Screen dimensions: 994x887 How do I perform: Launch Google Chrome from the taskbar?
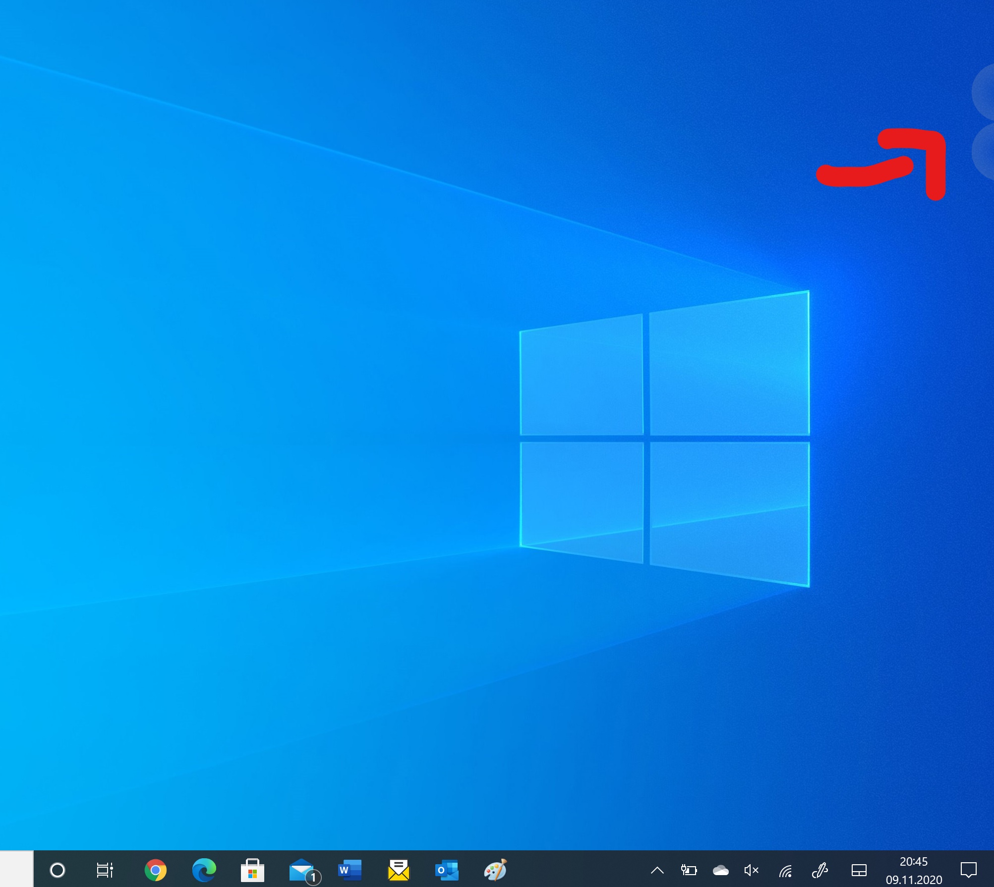pyautogui.click(x=155, y=870)
